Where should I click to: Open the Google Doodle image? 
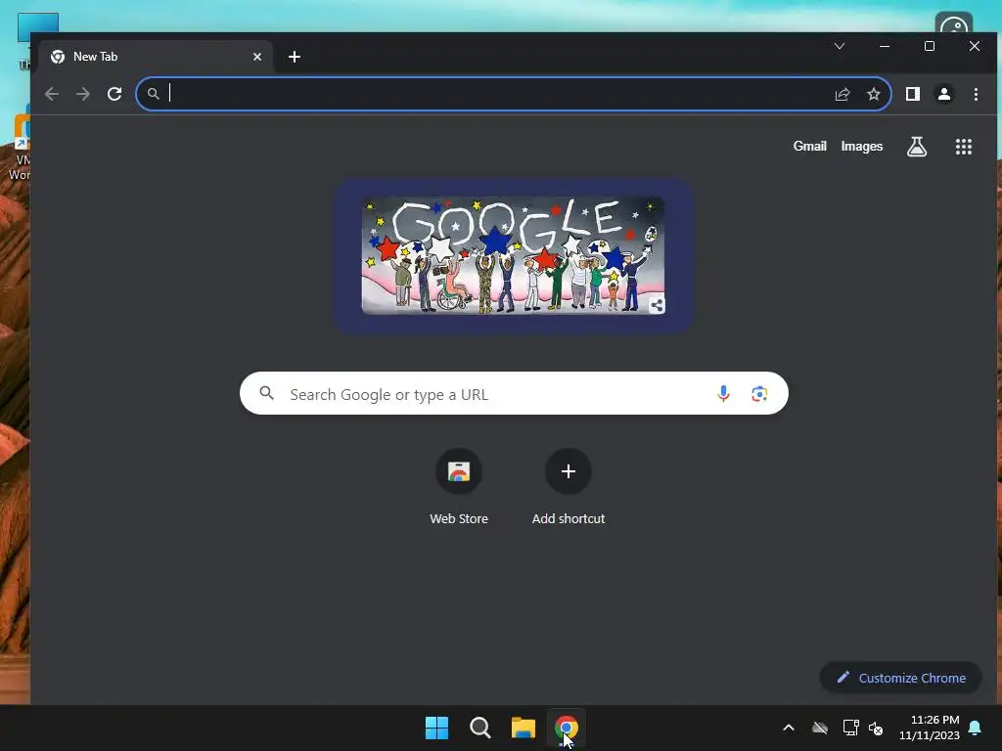[x=513, y=255]
